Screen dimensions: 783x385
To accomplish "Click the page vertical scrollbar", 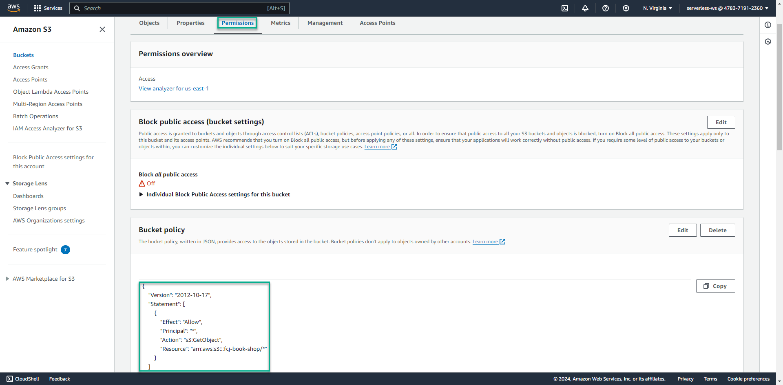I will pos(779,87).
